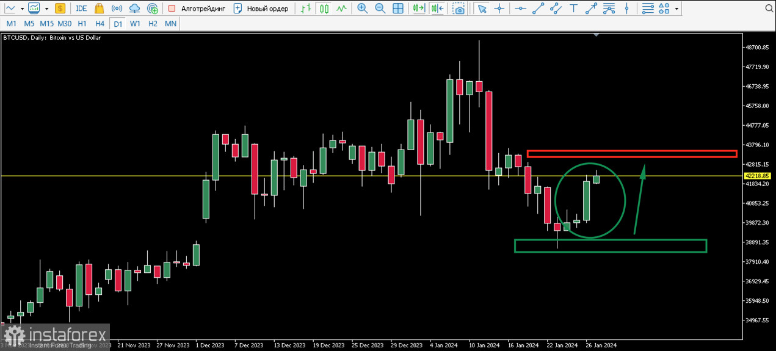Select the text label tool
Screen dimensions: 776x351
point(573,9)
